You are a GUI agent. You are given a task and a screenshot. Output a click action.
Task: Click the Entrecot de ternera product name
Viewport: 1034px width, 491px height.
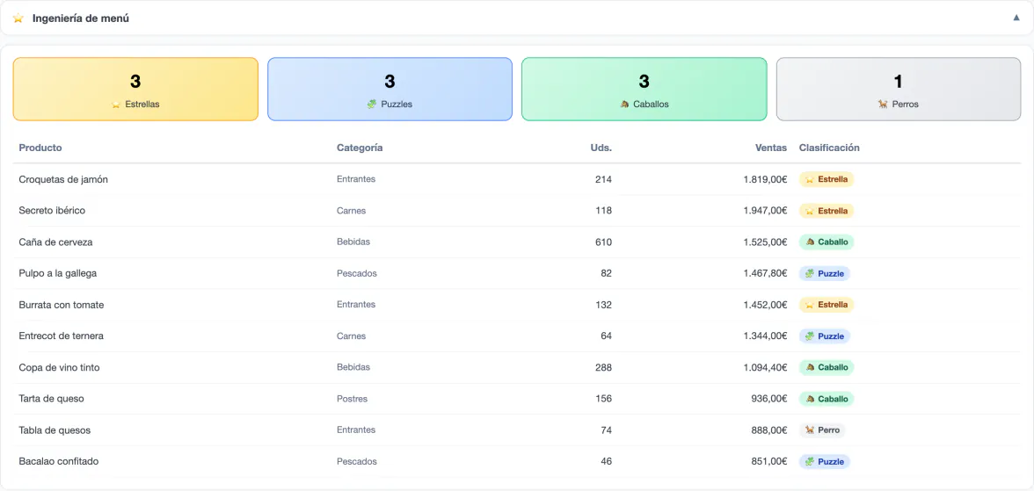click(62, 336)
